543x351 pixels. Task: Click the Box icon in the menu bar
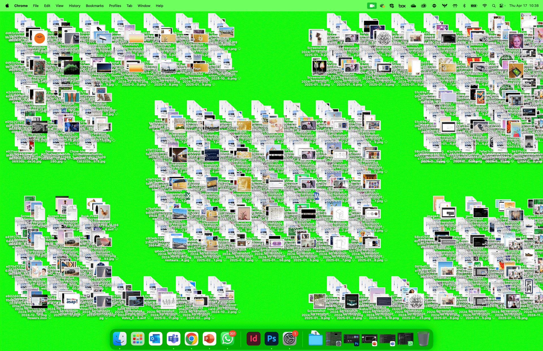[402, 6]
